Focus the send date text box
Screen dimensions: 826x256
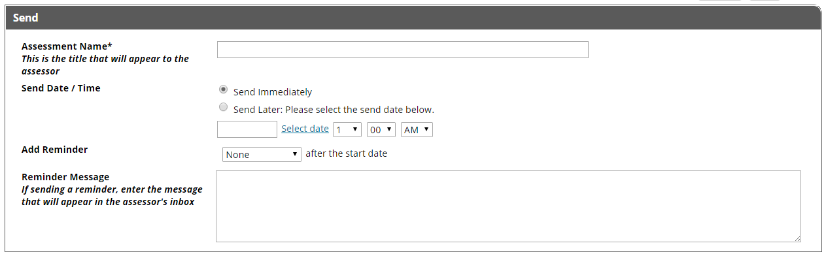click(x=247, y=129)
